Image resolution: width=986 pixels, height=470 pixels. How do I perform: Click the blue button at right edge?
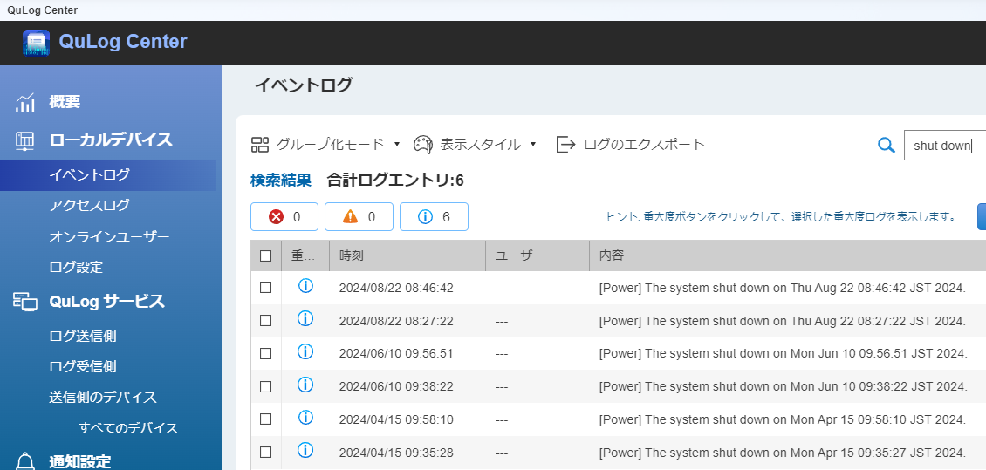982,217
